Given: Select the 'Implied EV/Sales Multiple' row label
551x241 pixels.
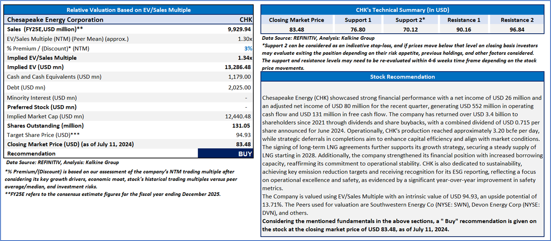Looking at the screenshot, I should coord(42,58).
